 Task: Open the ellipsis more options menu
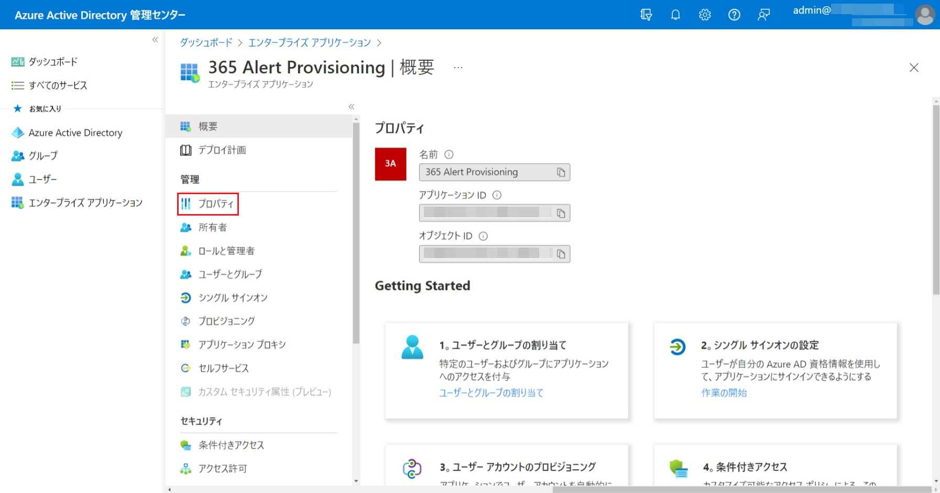458,68
